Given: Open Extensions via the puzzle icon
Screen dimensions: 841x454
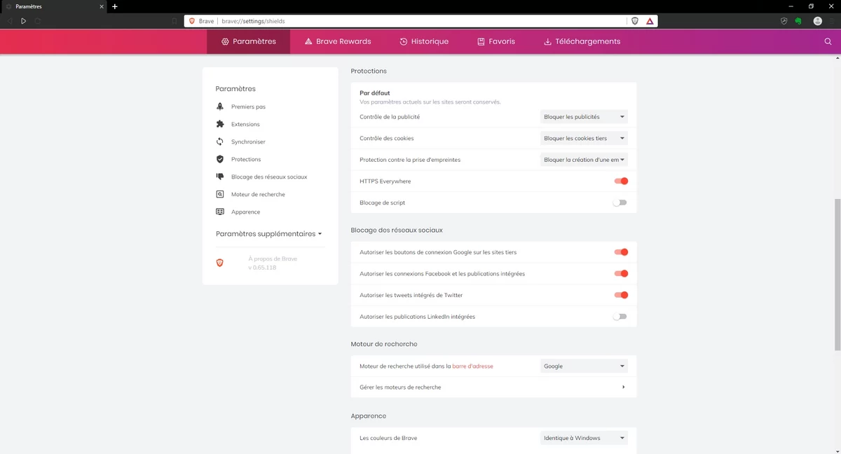Looking at the screenshot, I should point(220,124).
